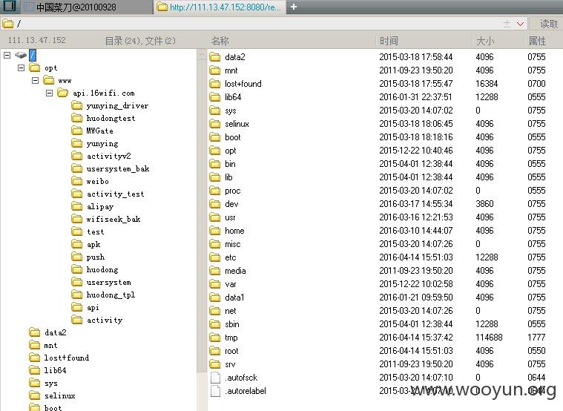The height and width of the screenshot is (411, 563).
Task: Click the folder icon in the path bar
Action: pos(8,24)
